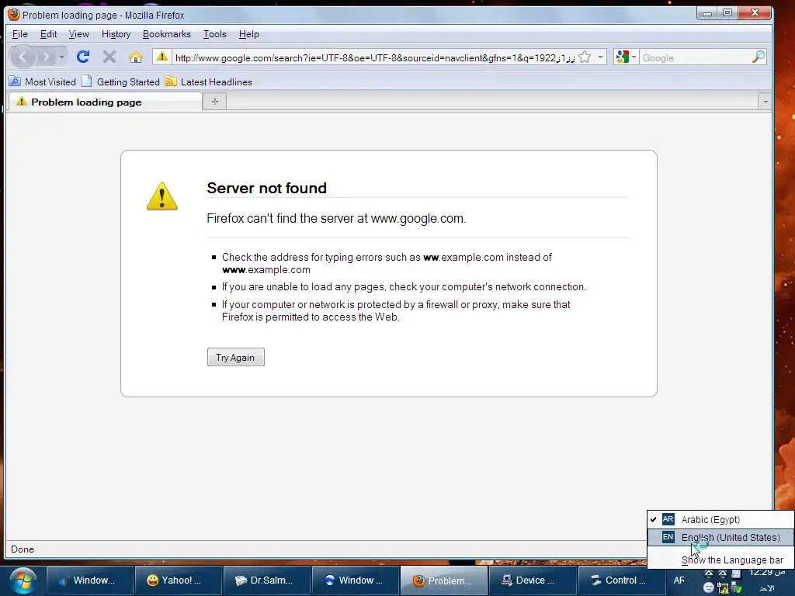Switch to the Yahoo! taskbar button
This screenshot has width=795, height=596.
[x=178, y=580]
